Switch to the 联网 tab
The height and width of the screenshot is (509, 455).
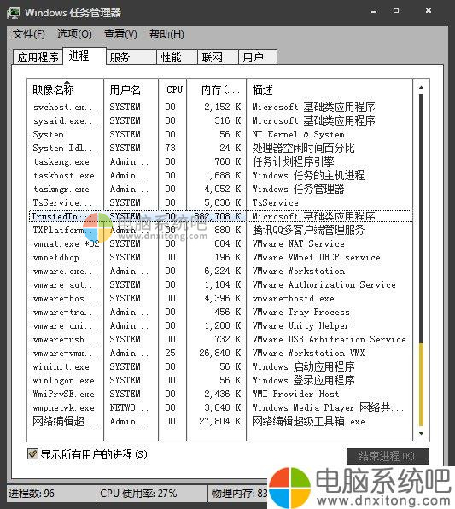[218, 57]
